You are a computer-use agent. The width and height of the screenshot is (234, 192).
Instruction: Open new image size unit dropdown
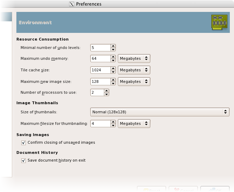click(134, 81)
